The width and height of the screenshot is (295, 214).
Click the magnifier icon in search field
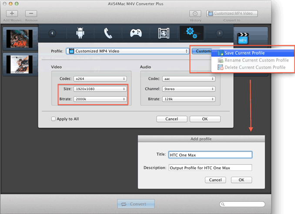(223, 204)
